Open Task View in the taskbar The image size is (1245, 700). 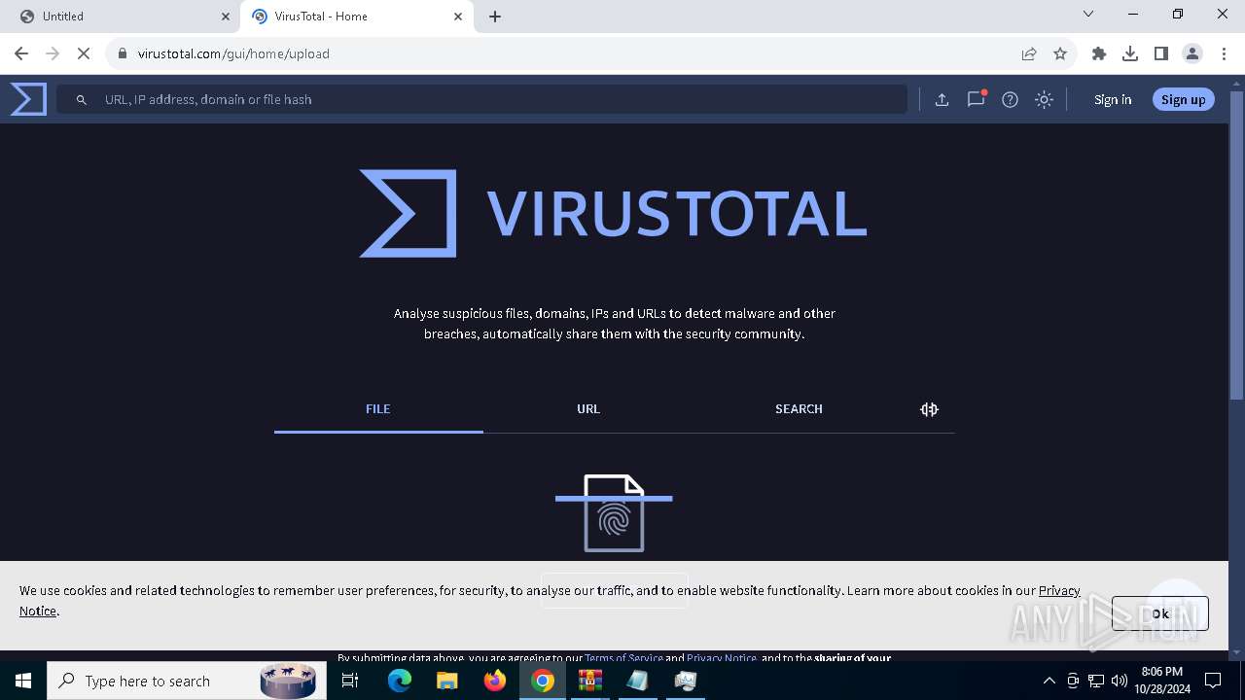[350, 681]
